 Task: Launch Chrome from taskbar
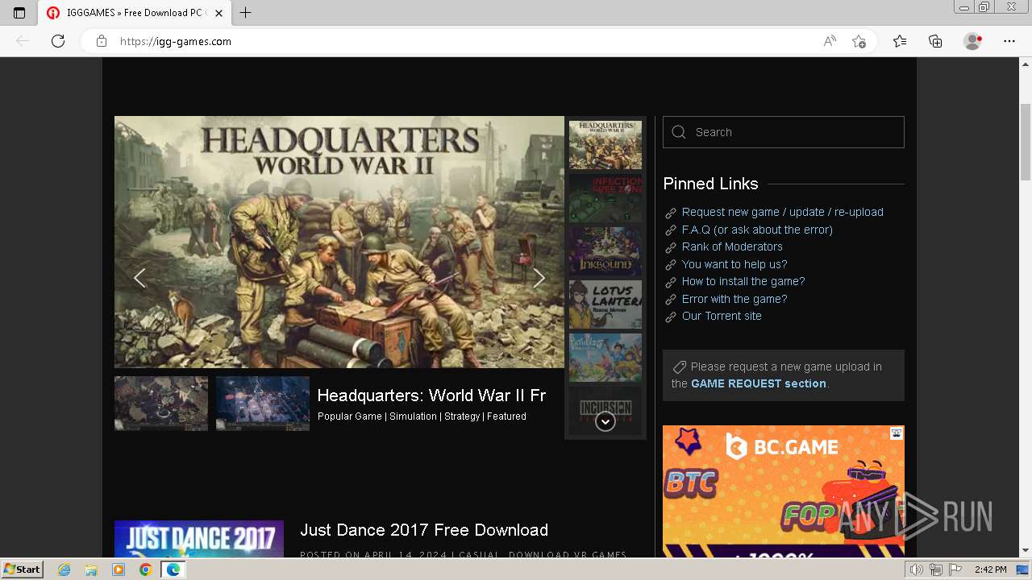coord(145,570)
